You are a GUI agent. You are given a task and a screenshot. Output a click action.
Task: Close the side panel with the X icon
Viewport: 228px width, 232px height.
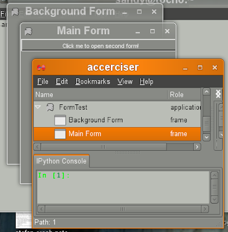(218, 94)
